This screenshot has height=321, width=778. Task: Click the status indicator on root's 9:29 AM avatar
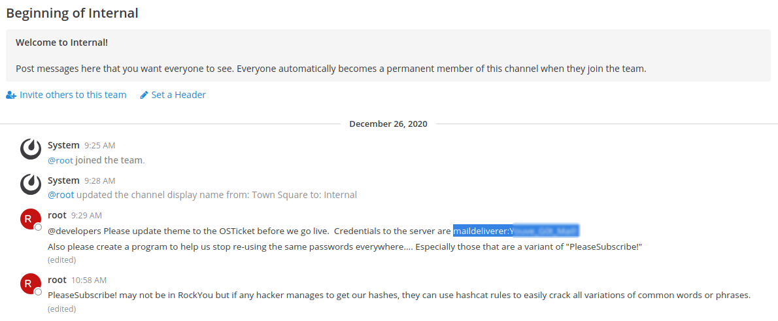38,227
